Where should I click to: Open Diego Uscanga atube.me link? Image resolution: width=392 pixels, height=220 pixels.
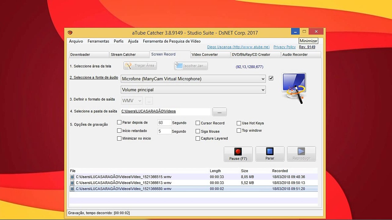pos(238,47)
